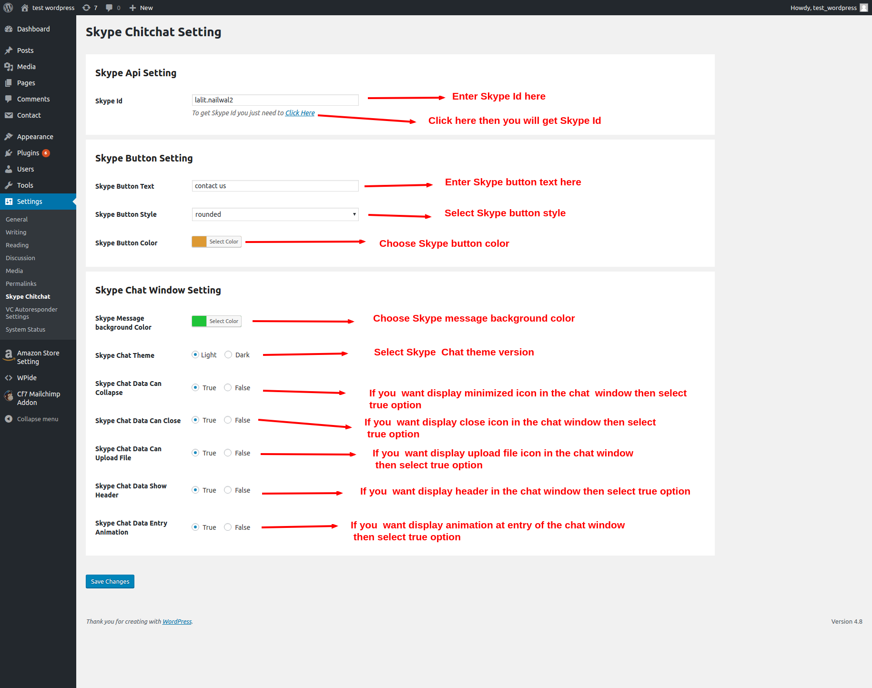Set Chat Data Can Collapse to False
The image size is (872, 688).
[x=228, y=387]
